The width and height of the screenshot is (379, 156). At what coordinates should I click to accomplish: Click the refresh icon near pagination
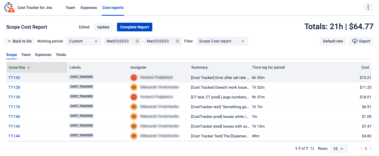tap(312, 148)
